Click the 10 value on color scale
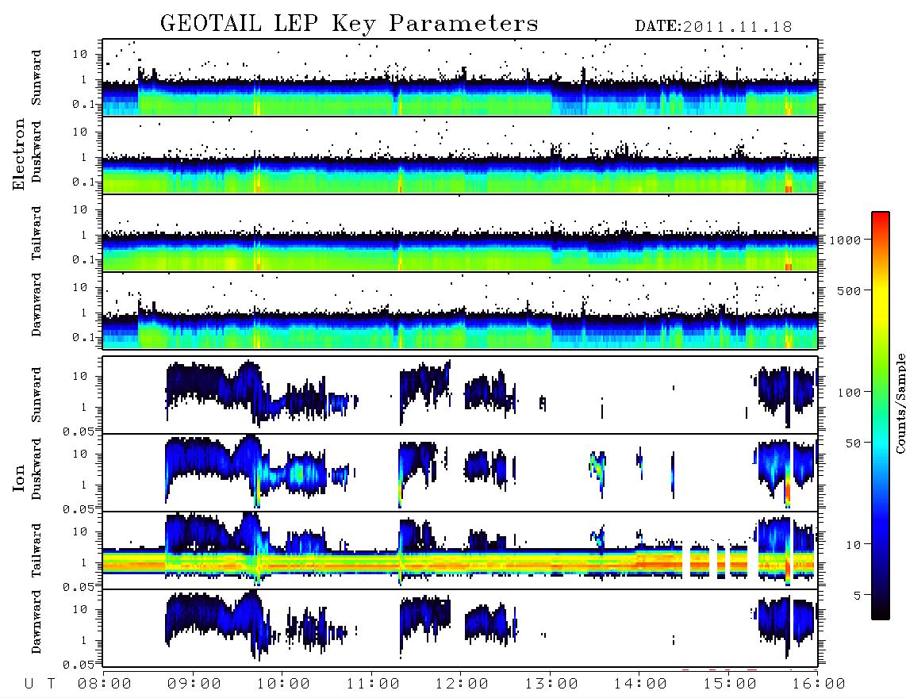The image size is (906, 698). [854, 545]
